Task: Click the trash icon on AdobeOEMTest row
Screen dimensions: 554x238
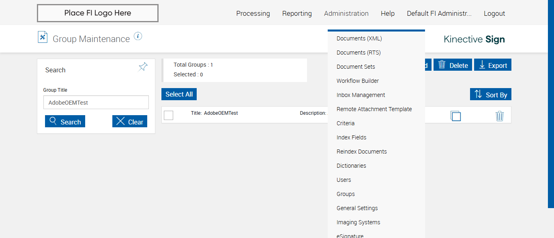Action: [500, 116]
